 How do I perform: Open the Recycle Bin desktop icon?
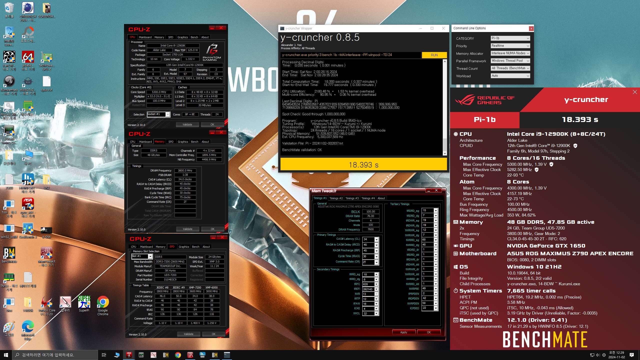9,10
